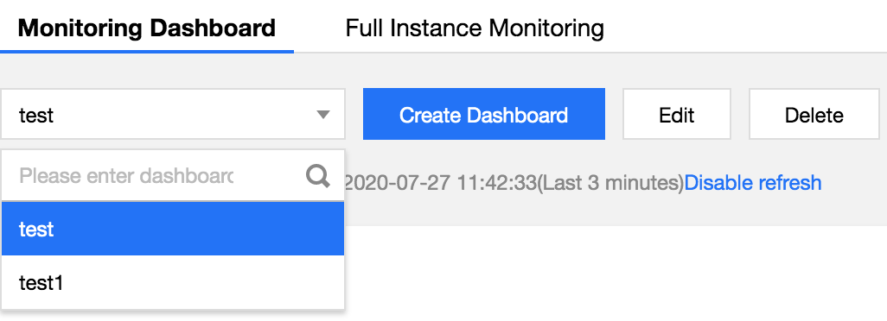887x321 pixels.
Task: Click the gray triangle arrow beside test
Action: (323, 115)
